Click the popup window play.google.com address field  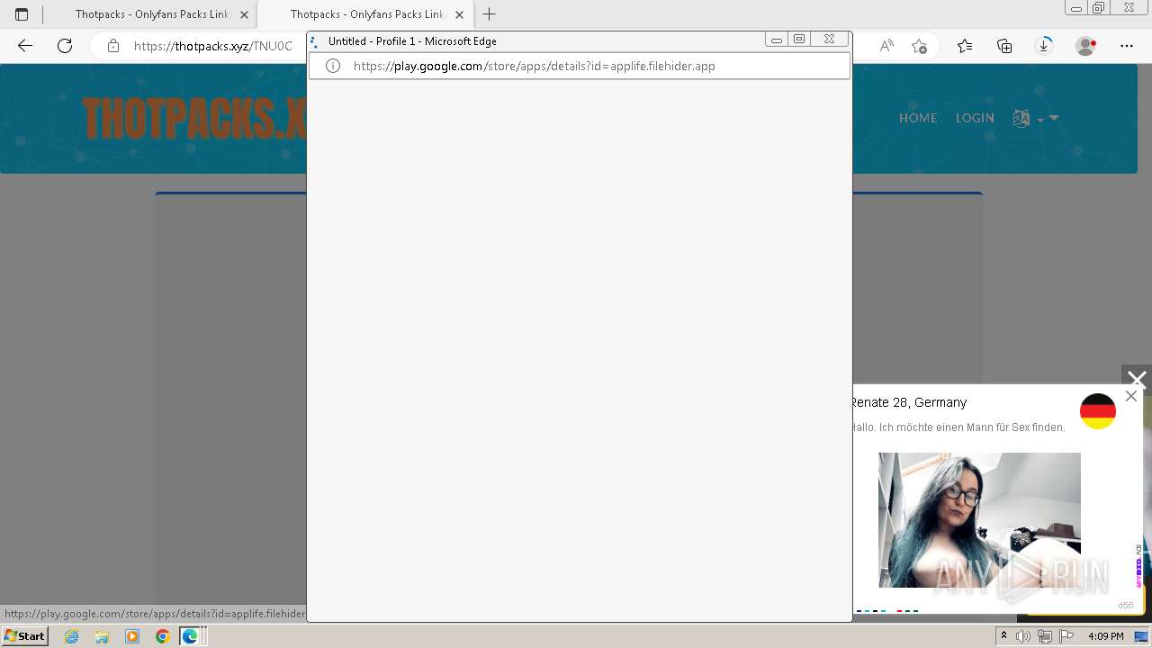pyautogui.click(x=580, y=66)
